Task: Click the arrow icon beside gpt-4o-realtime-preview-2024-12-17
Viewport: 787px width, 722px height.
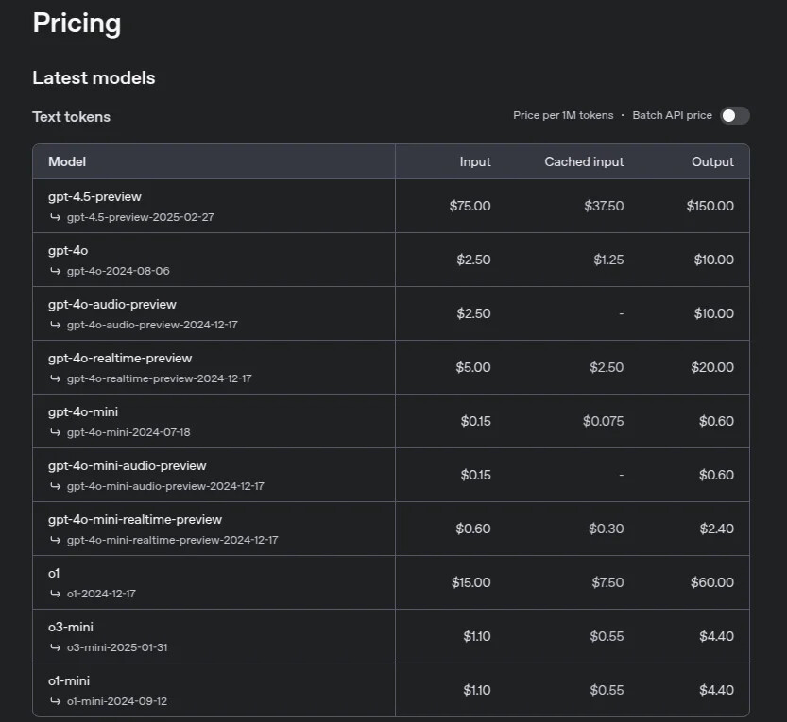Action: coord(55,378)
